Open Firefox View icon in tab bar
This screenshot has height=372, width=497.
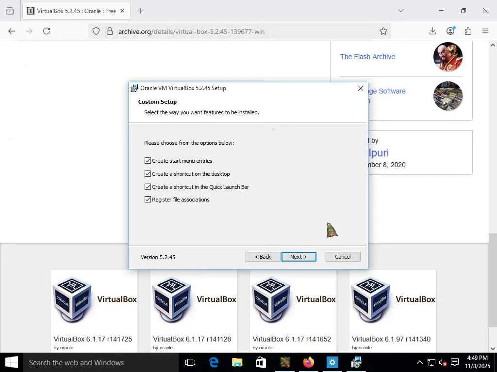pos(10,11)
